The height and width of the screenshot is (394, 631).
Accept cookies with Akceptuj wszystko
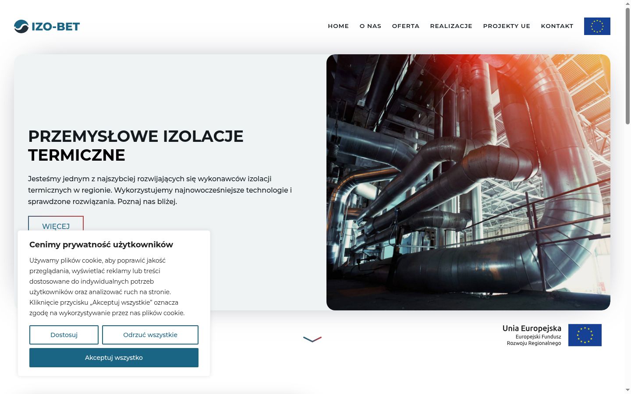[114, 358]
